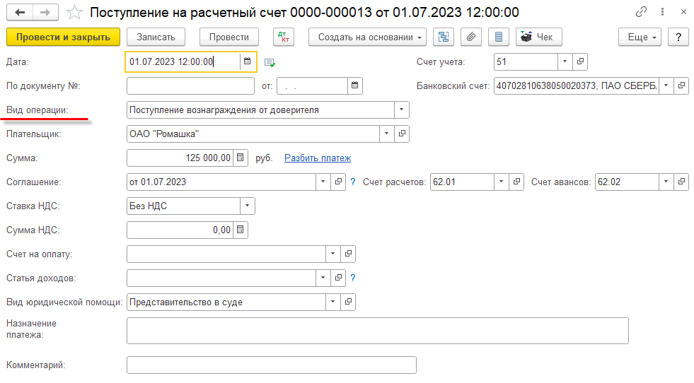Go back with the left arrow
This screenshot has width=694, height=383.
click(20, 12)
